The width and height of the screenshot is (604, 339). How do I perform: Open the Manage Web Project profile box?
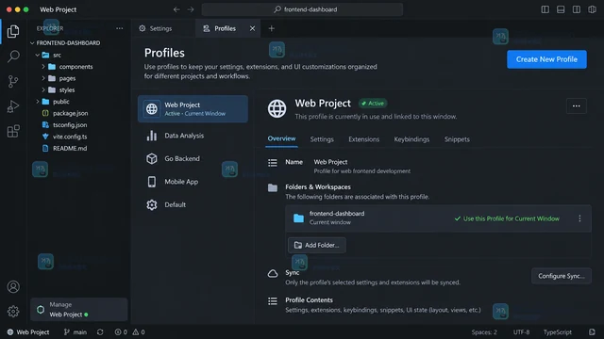[x=79, y=310]
